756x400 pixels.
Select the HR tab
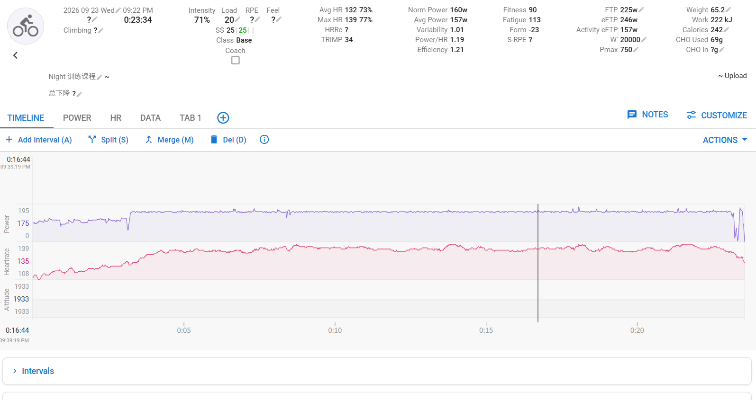pyautogui.click(x=116, y=118)
